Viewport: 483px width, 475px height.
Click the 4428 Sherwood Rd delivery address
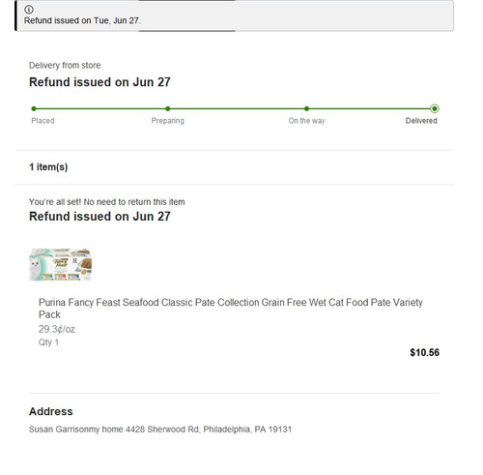point(160,430)
